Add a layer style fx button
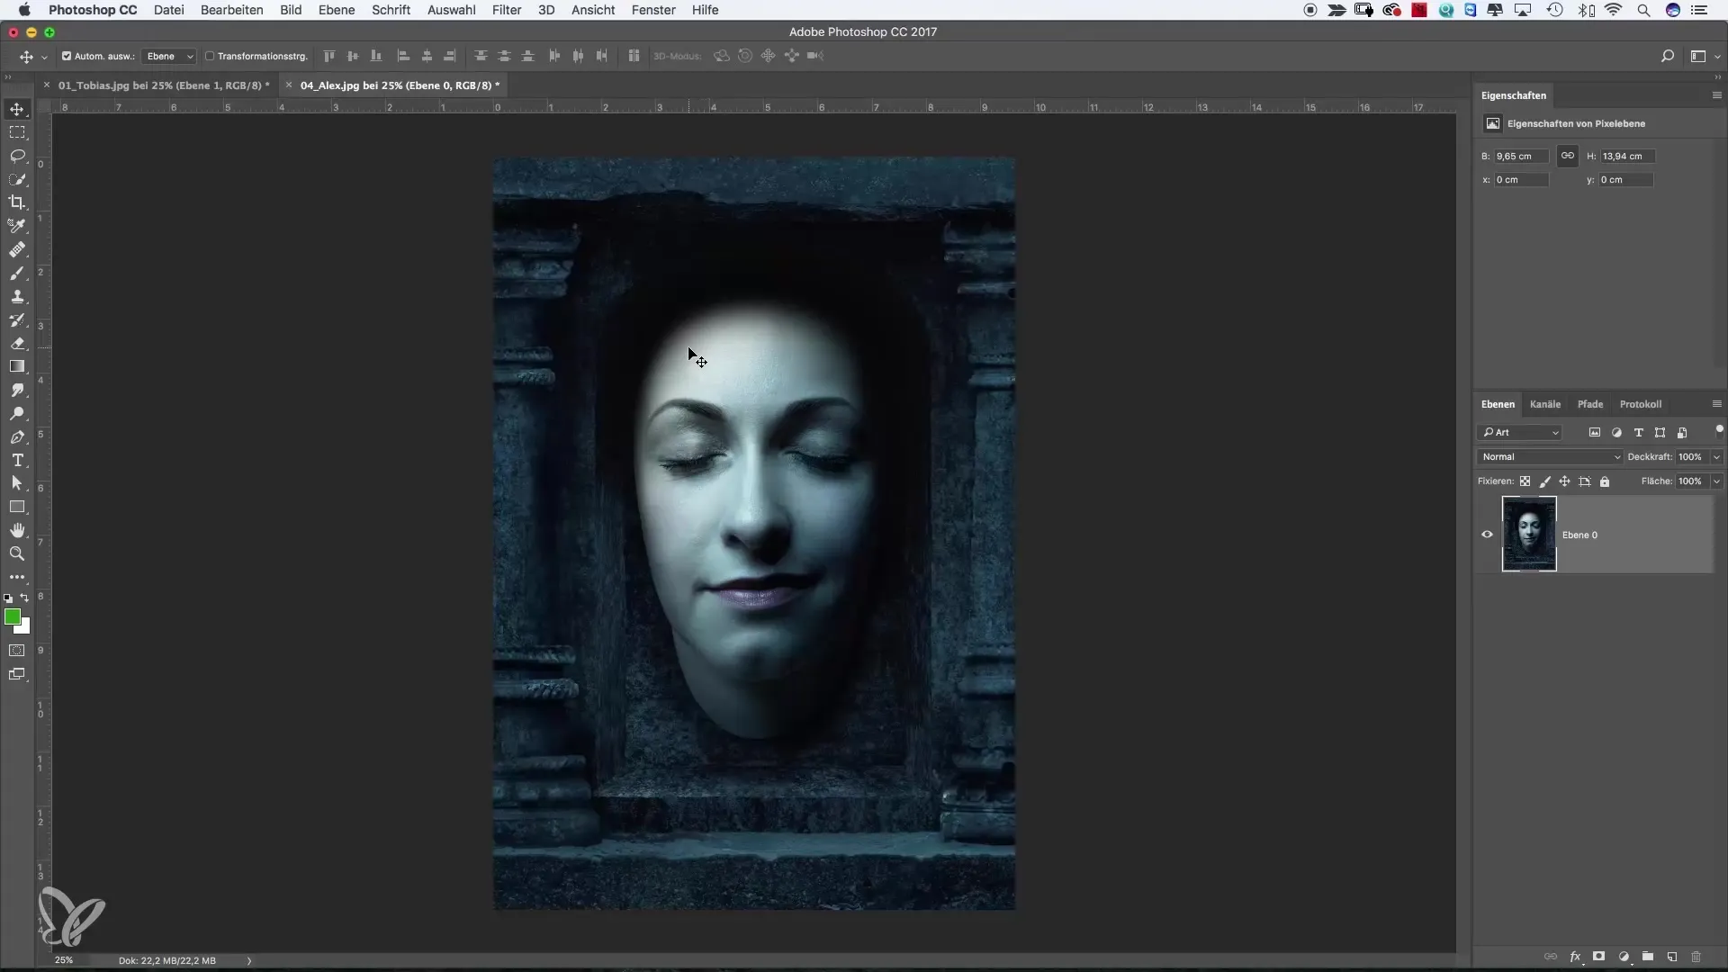Screen dimensions: 1728x972 pyautogui.click(x=1576, y=957)
